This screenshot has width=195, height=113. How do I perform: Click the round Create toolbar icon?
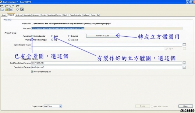tap(17, 9)
